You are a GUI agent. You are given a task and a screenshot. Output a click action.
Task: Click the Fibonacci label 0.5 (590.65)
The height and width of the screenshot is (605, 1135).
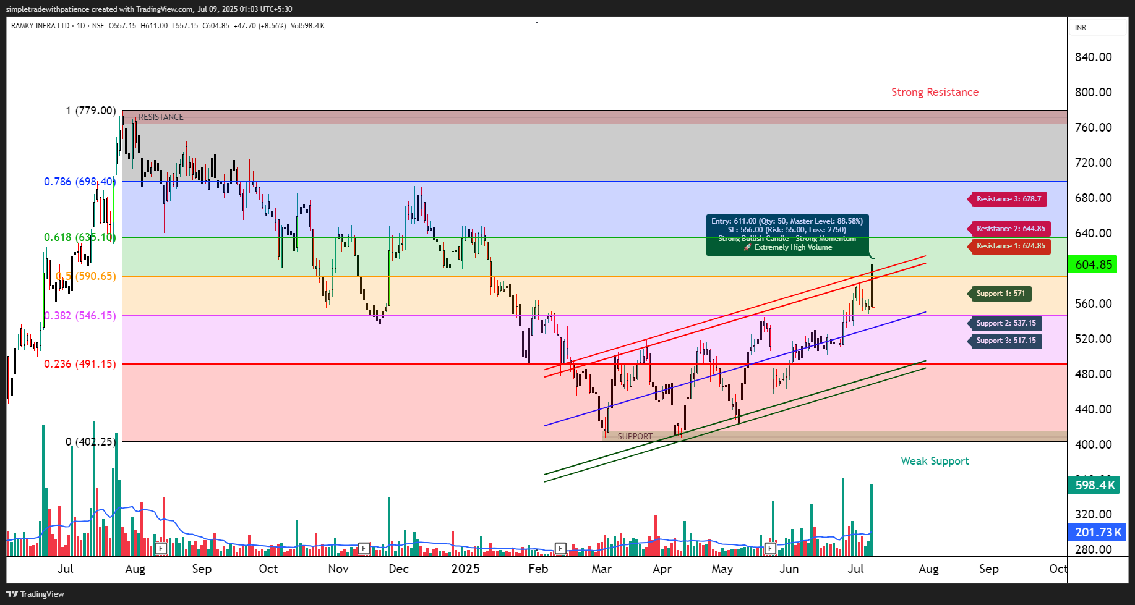click(85, 276)
